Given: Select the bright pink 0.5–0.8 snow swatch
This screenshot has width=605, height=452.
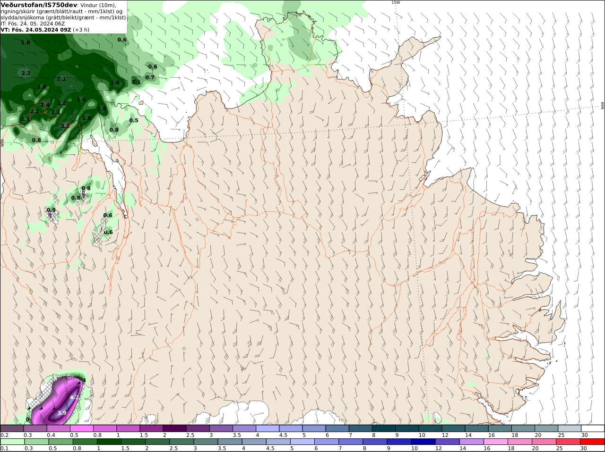Looking at the screenshot, I should coord(81,428).
